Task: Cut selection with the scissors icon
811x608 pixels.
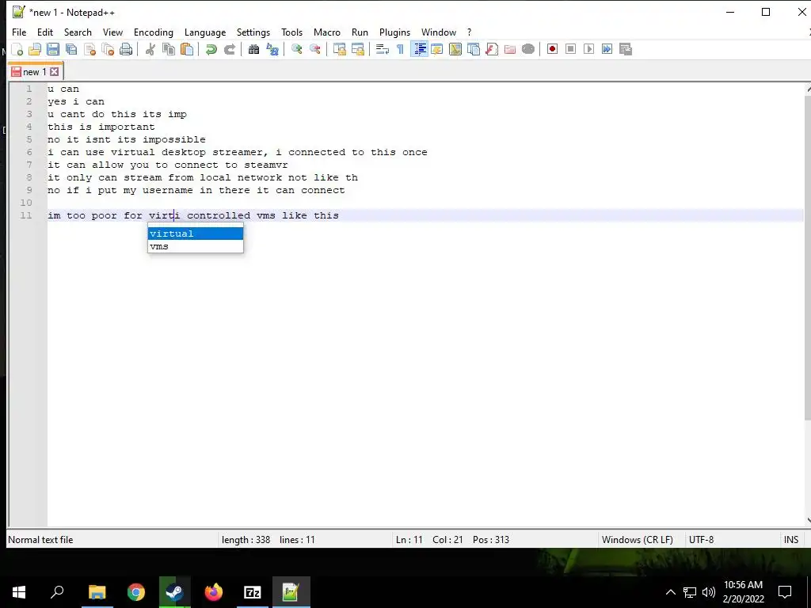Action: click(x=150, y=49)
